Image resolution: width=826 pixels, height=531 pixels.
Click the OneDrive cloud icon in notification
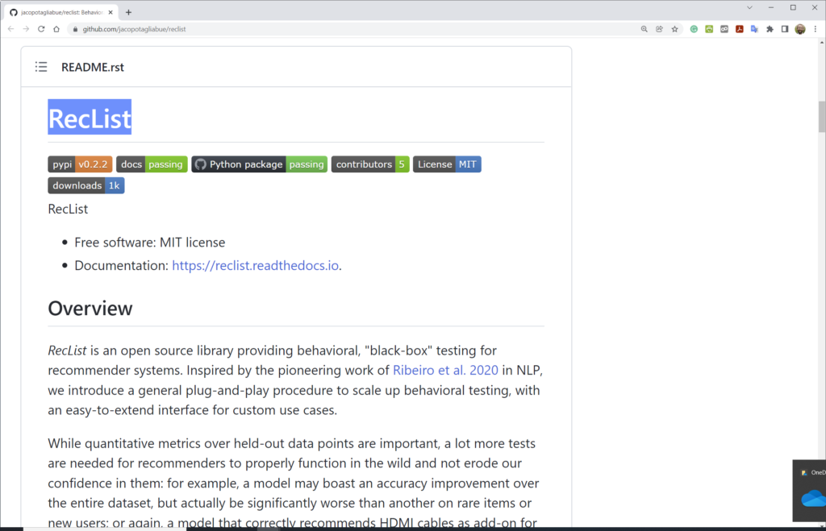[x=814, y=498]
